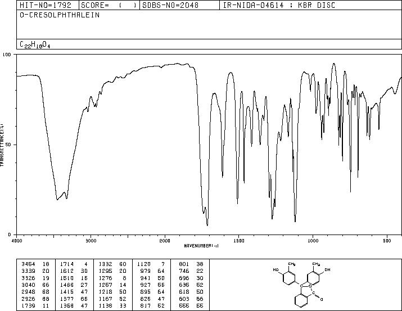Viewport: 402px width, 311px height.
Task: Click the 3339 peak table entry
Action: [28, 271]
